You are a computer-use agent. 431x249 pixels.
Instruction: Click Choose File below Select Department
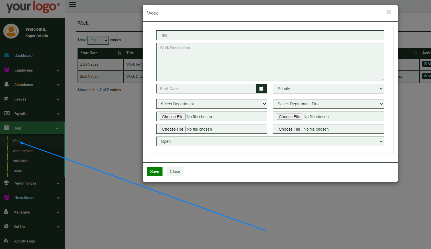pos(173,117)
